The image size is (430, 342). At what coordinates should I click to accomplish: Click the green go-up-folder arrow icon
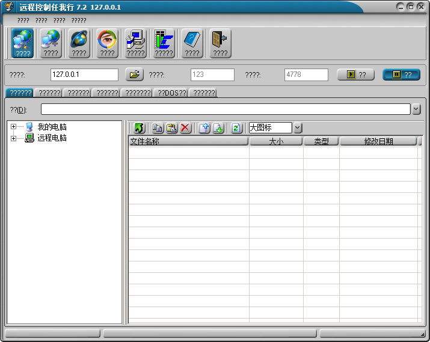coord(139,128)
